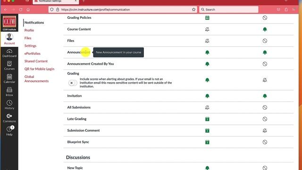This screenshot has width=302, height=170.
Task: Click the Submission Comment row label
Action: (84, 130)
